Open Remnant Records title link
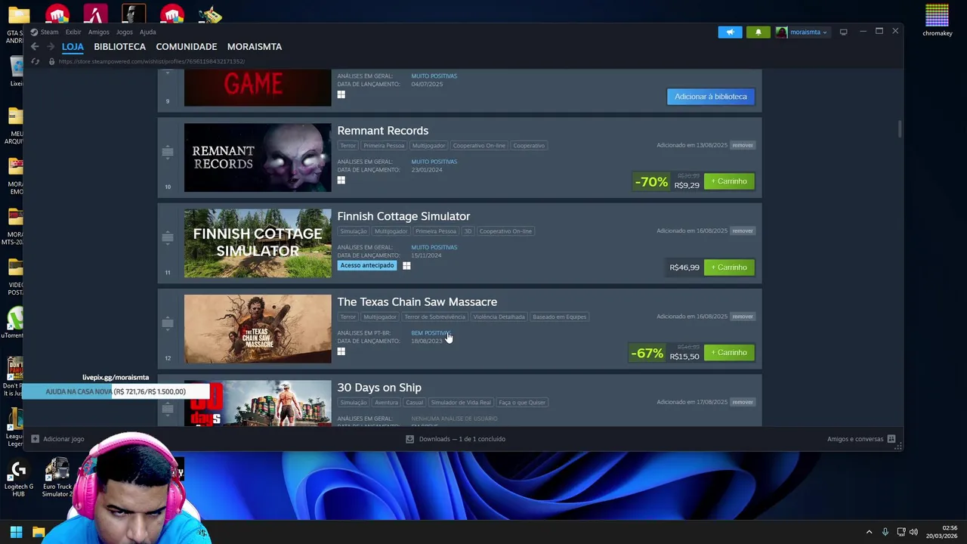967x544 pixels. point(383,131)
